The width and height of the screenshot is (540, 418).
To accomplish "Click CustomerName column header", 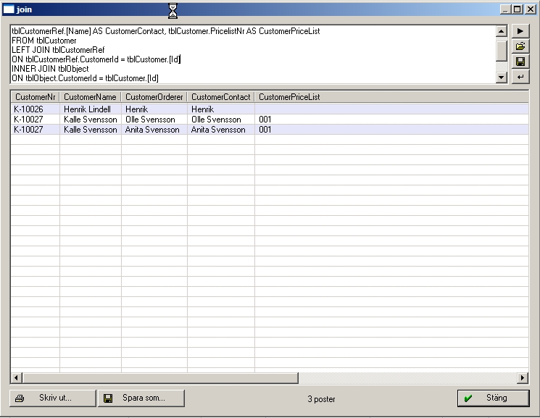I will point(90,97).
